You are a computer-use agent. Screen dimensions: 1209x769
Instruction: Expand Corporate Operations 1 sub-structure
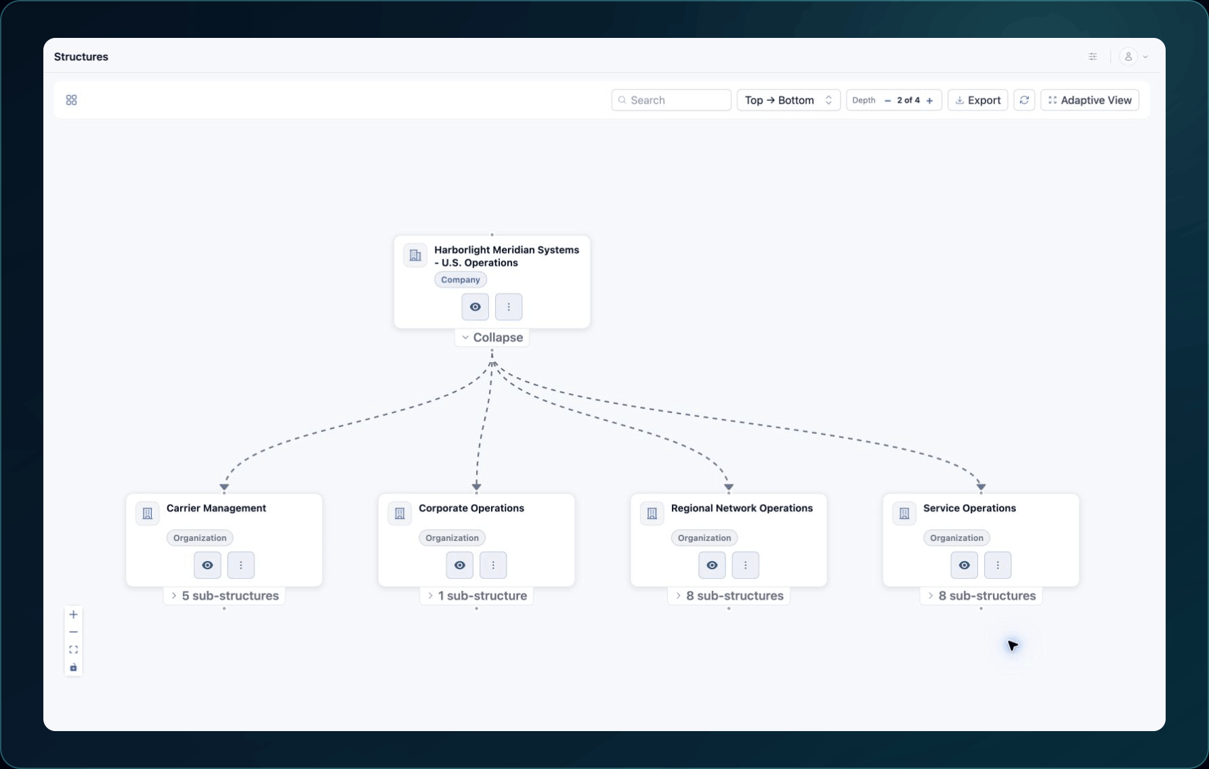pyautogui.click(x=477, y=596)
